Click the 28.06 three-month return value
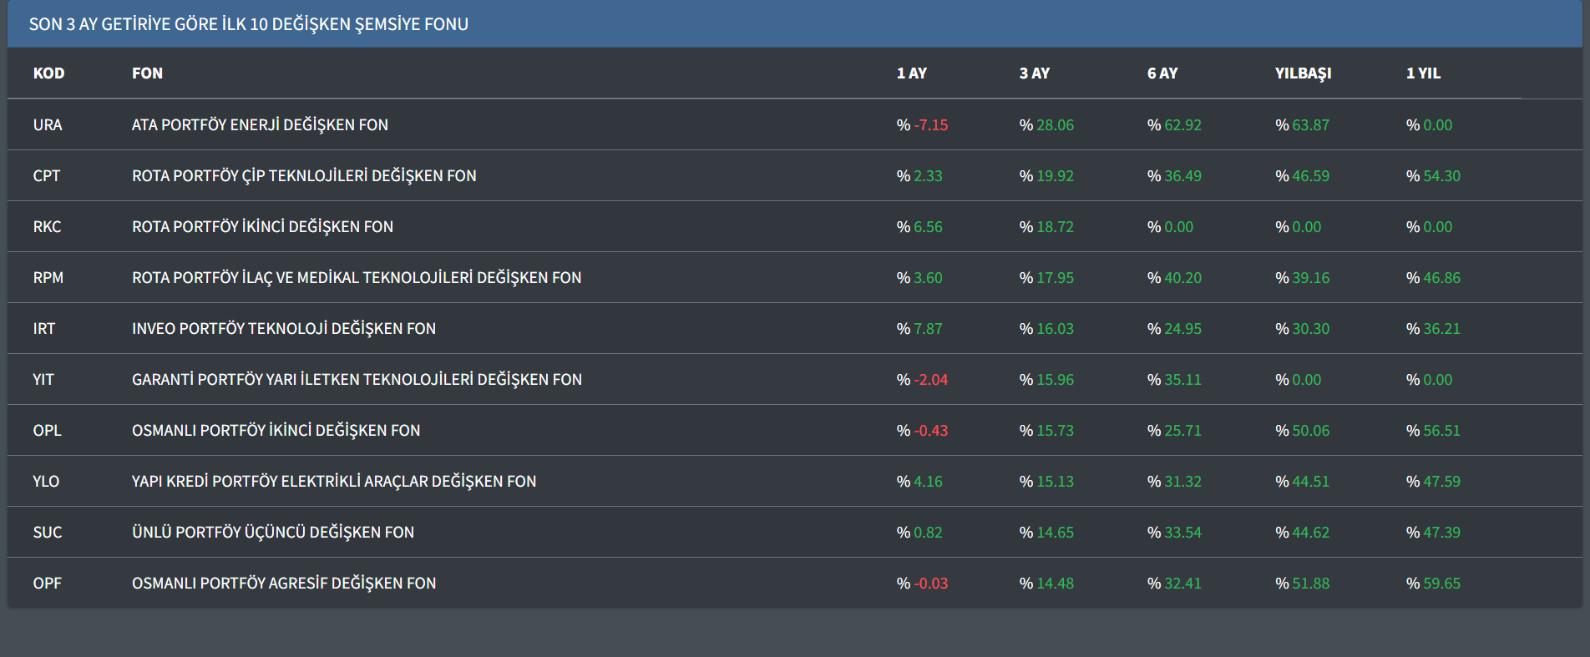The image size is (1590, 657). pyautogui.click(x=1055, y=125)
